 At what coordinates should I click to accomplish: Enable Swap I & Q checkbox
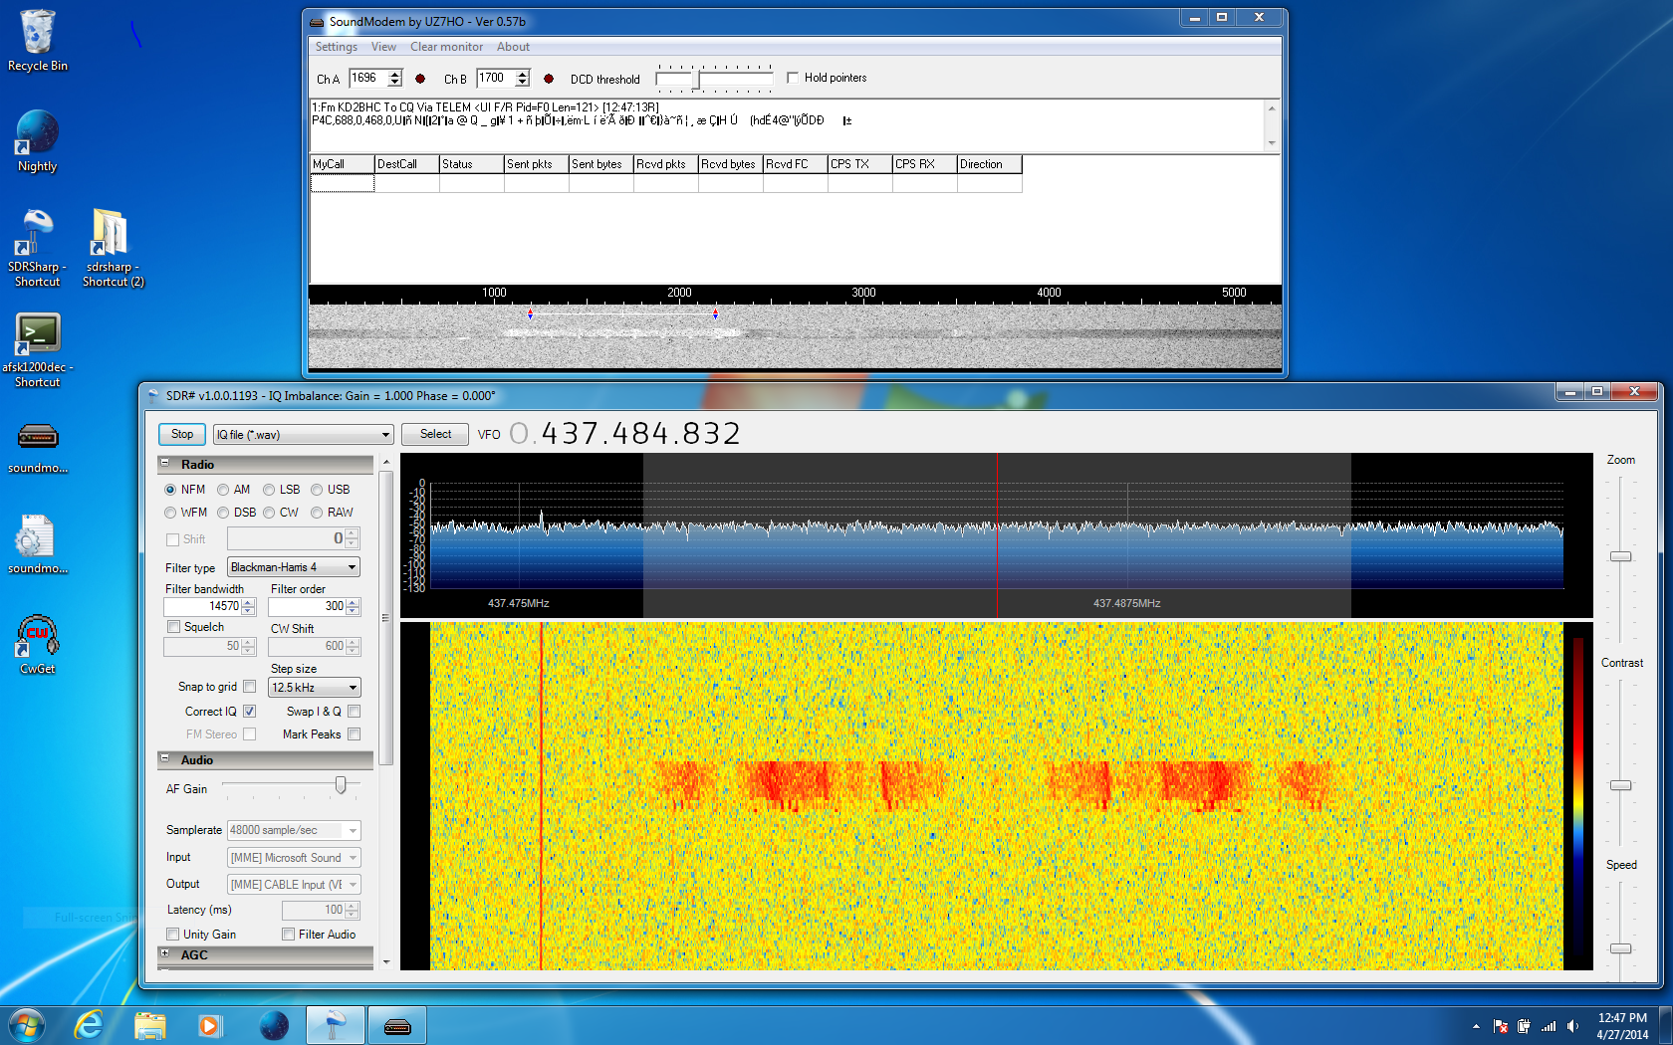coord(355,712)
